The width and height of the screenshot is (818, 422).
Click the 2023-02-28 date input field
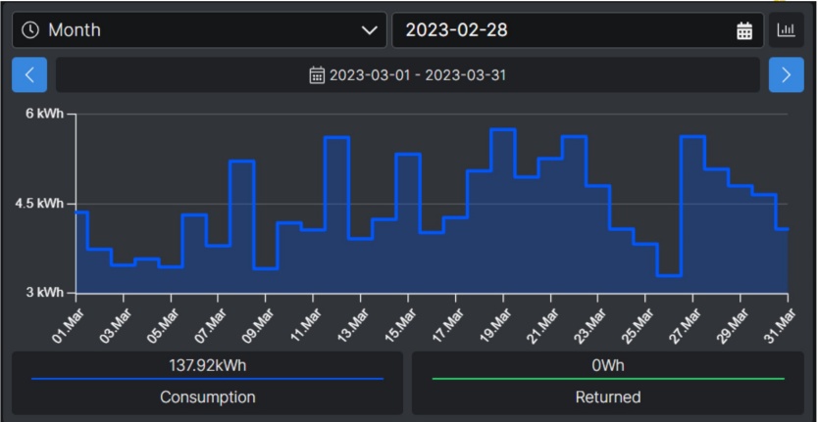(559, 30)
